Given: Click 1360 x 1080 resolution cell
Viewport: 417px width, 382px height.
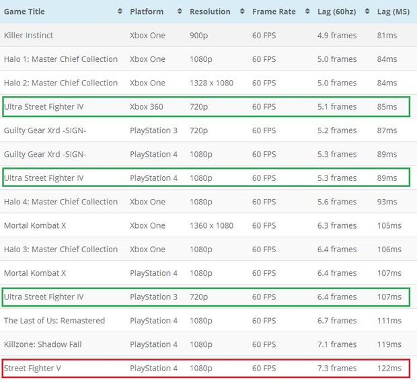Looking at the screenshot, I should tap(211, 225).
